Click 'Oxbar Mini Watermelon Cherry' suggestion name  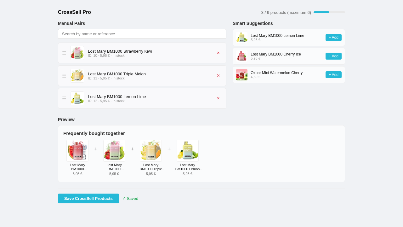(x=277, y=73)
